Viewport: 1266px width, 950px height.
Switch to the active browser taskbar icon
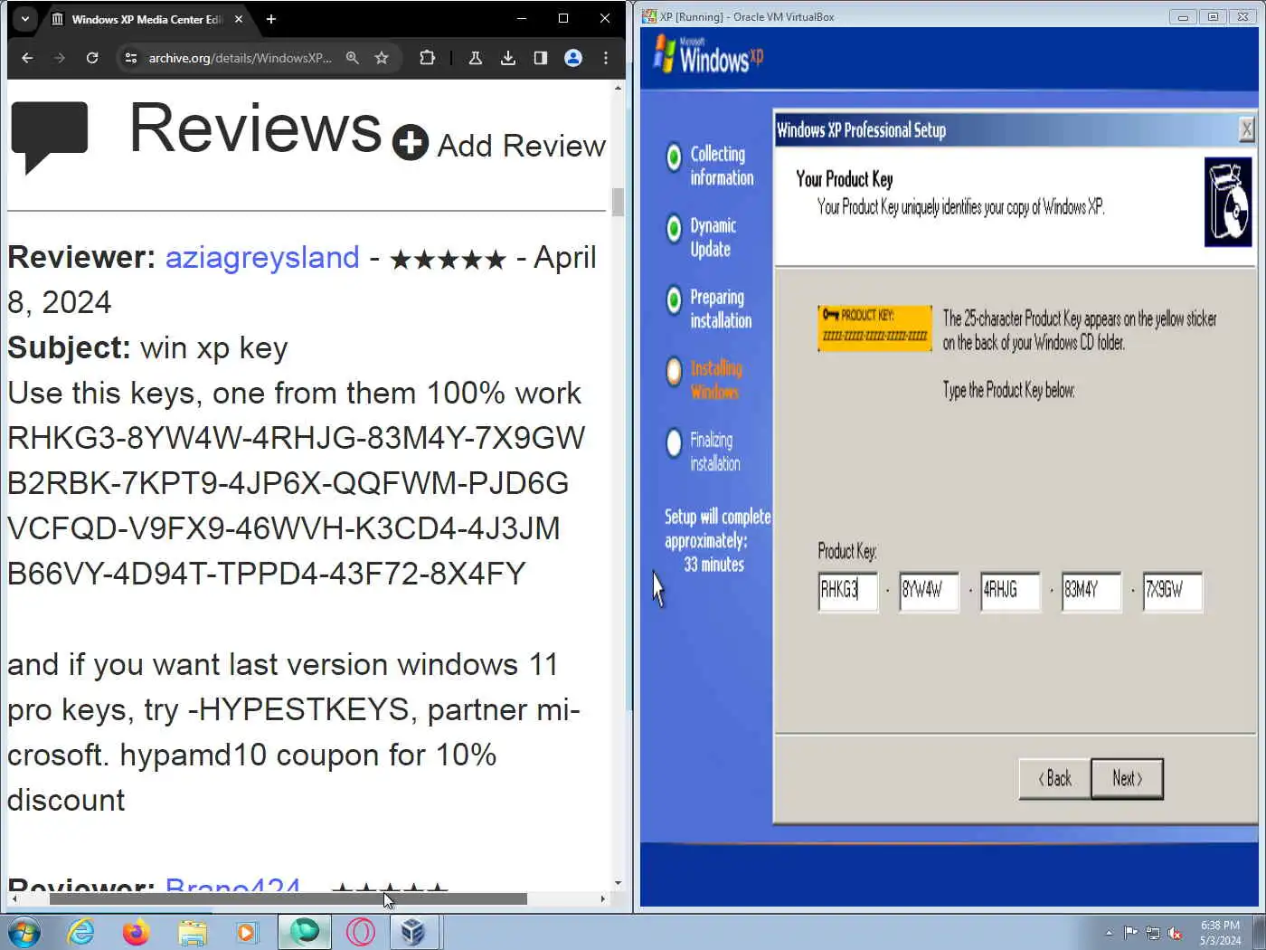(x=305, y=932)
